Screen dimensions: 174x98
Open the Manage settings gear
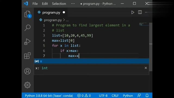click(x=27, y=85)
